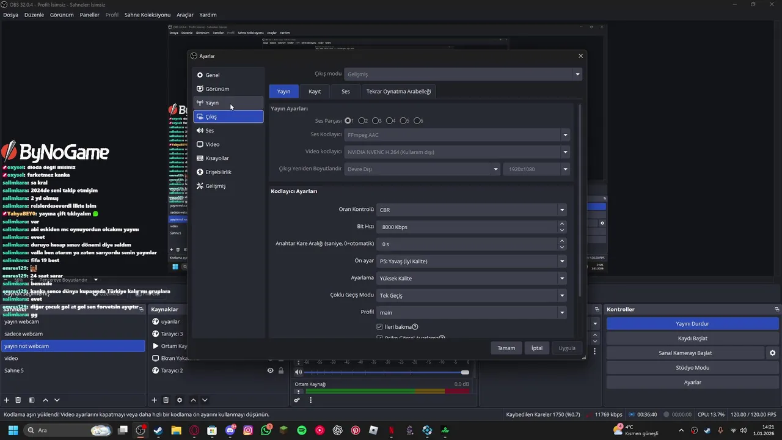Click audio mixer volume slider handle
Image resolution: width=782 pixels, height=440 pixels.
coord(466,372)
